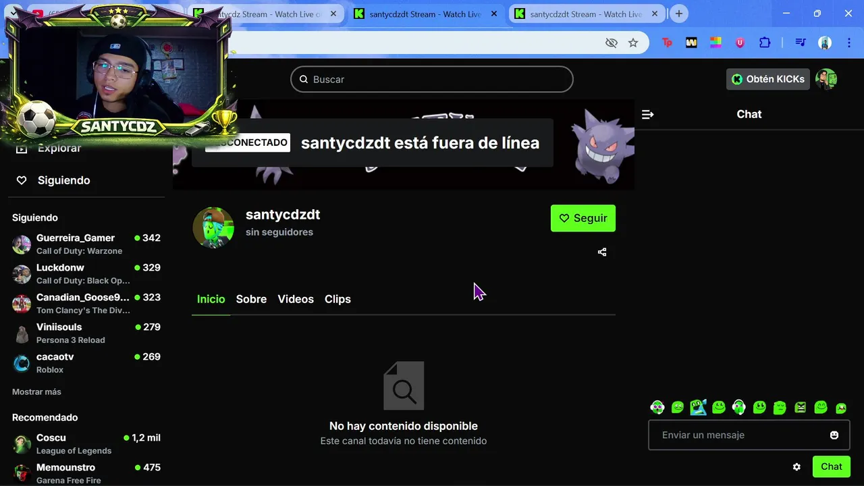Open Guerreira_Gamer's channel
Image resolution: width=864 pixels, height=486 pixels.
point(86,244)
